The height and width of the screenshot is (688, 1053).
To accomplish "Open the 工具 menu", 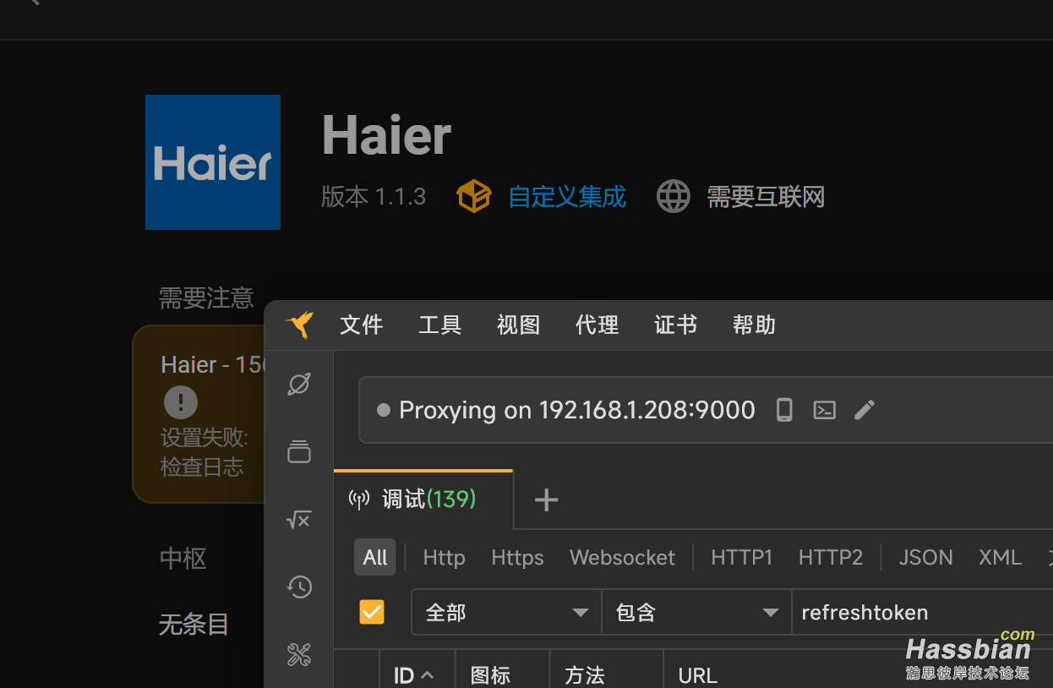I will [439, 325].
